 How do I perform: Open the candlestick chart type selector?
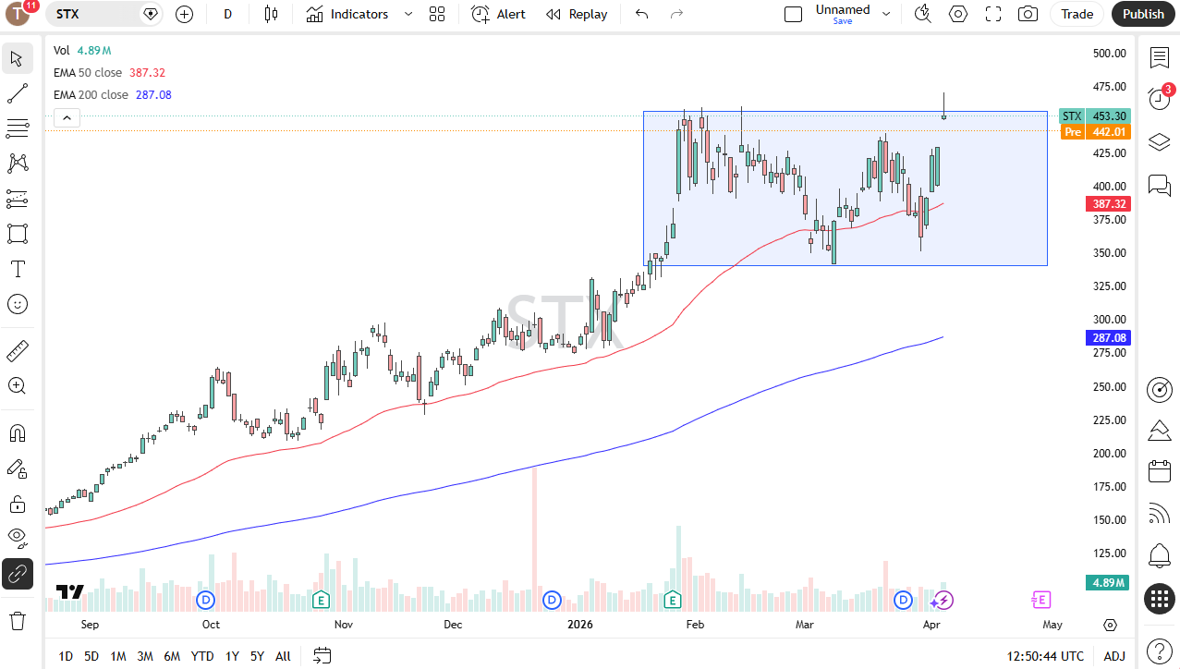[271, 14]
